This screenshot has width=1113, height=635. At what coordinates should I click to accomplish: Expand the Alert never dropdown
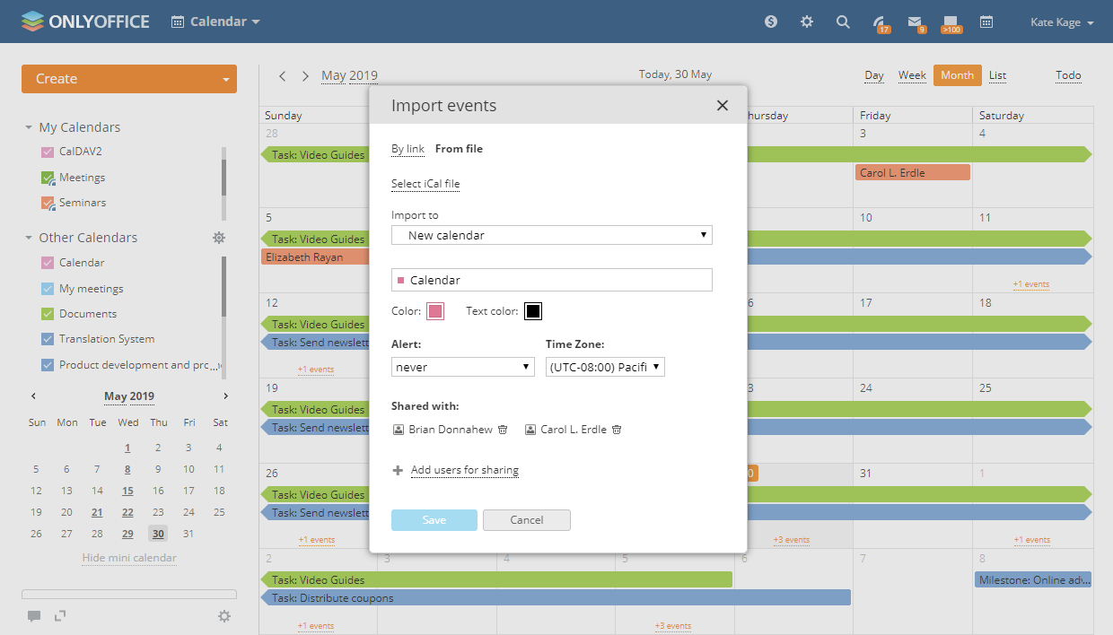point(463,367)
